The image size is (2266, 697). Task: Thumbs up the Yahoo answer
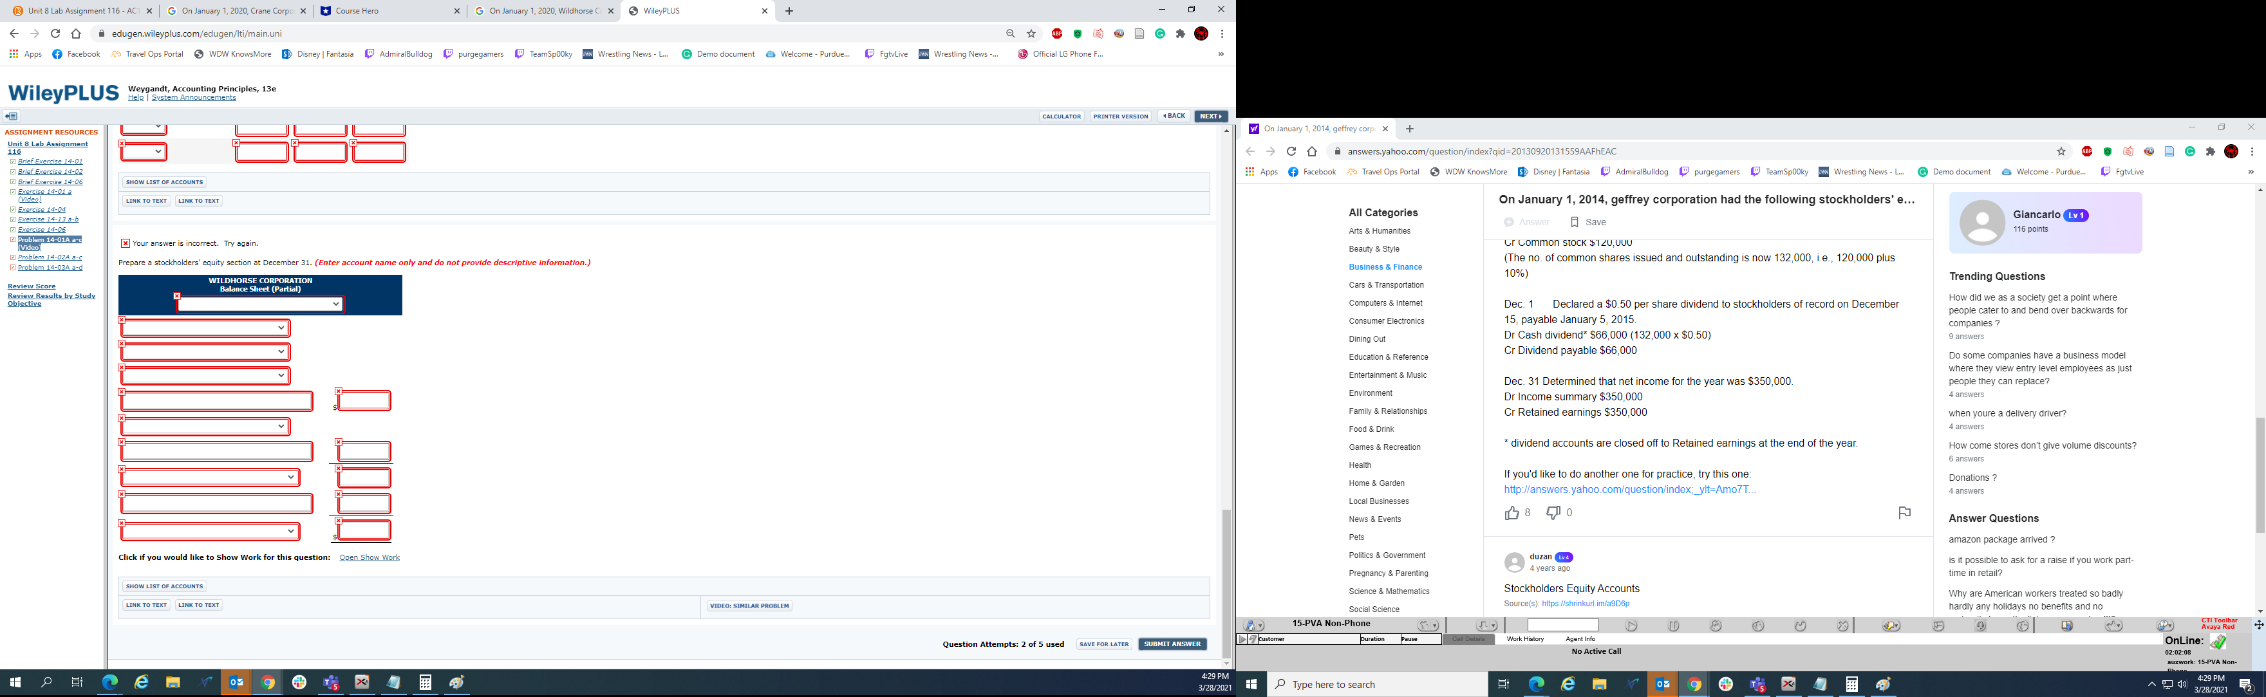click(1512, 512)
